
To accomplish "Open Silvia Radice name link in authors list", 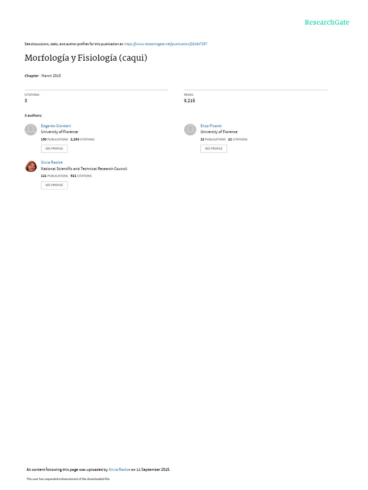I will [x=52, y=163].
